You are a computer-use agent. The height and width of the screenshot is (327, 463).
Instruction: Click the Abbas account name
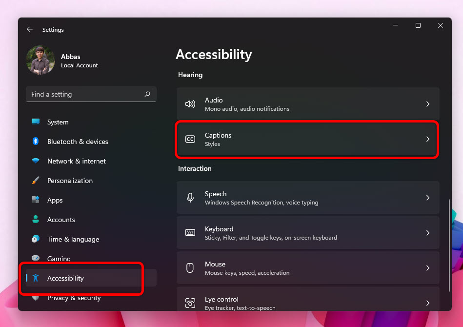point(71,57)
